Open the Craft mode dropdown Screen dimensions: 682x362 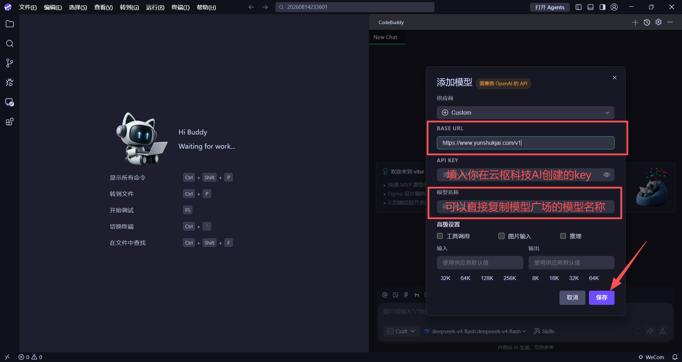(401, 331)
